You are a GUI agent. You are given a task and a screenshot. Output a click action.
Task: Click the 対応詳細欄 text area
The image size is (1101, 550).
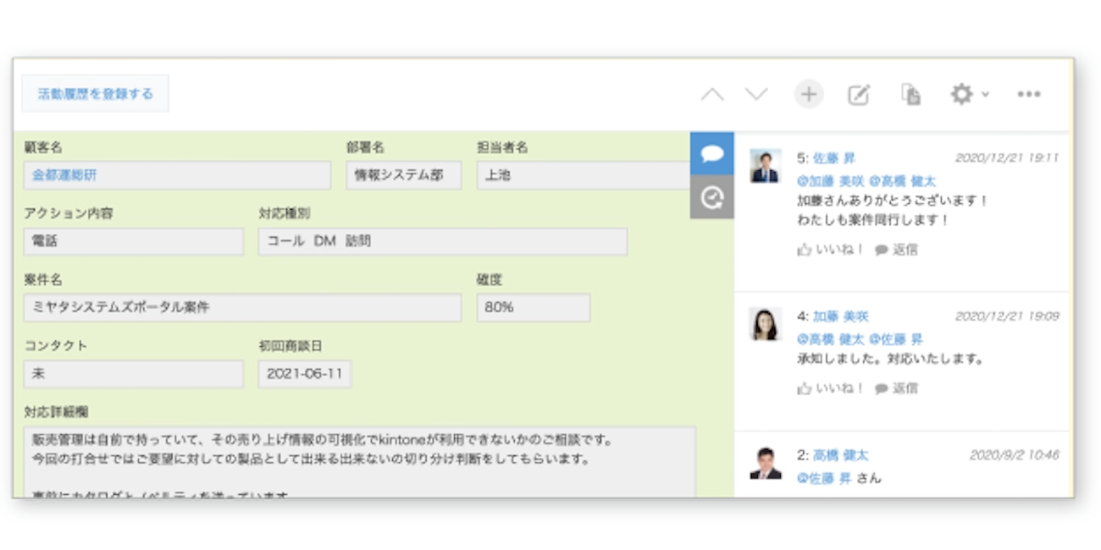click(359, 461)
